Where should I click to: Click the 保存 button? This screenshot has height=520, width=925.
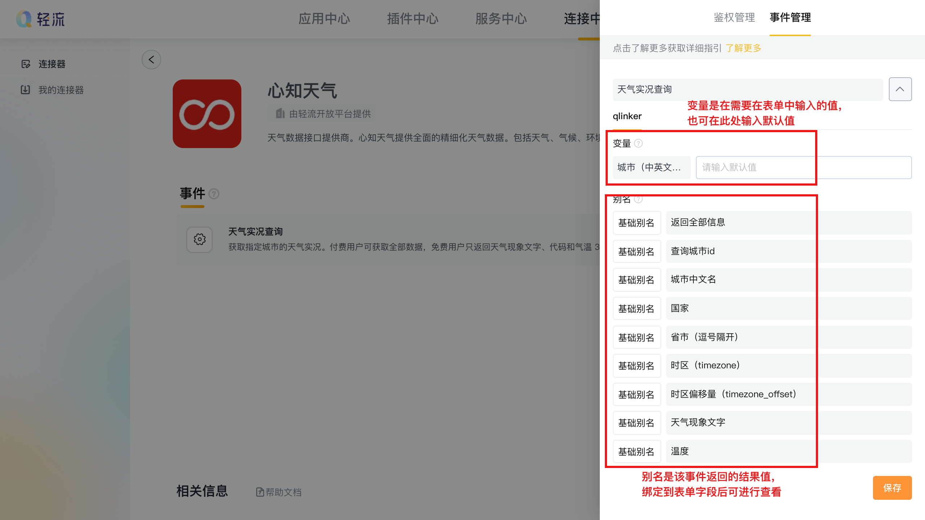892,488
